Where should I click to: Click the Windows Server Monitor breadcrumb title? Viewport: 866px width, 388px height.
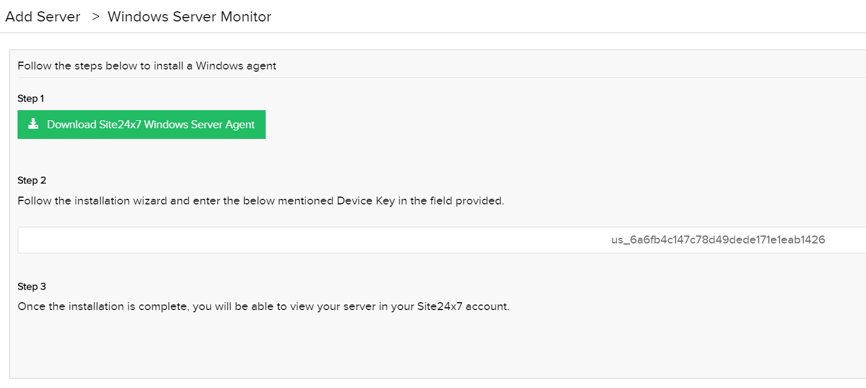click(x=189, y=17)
